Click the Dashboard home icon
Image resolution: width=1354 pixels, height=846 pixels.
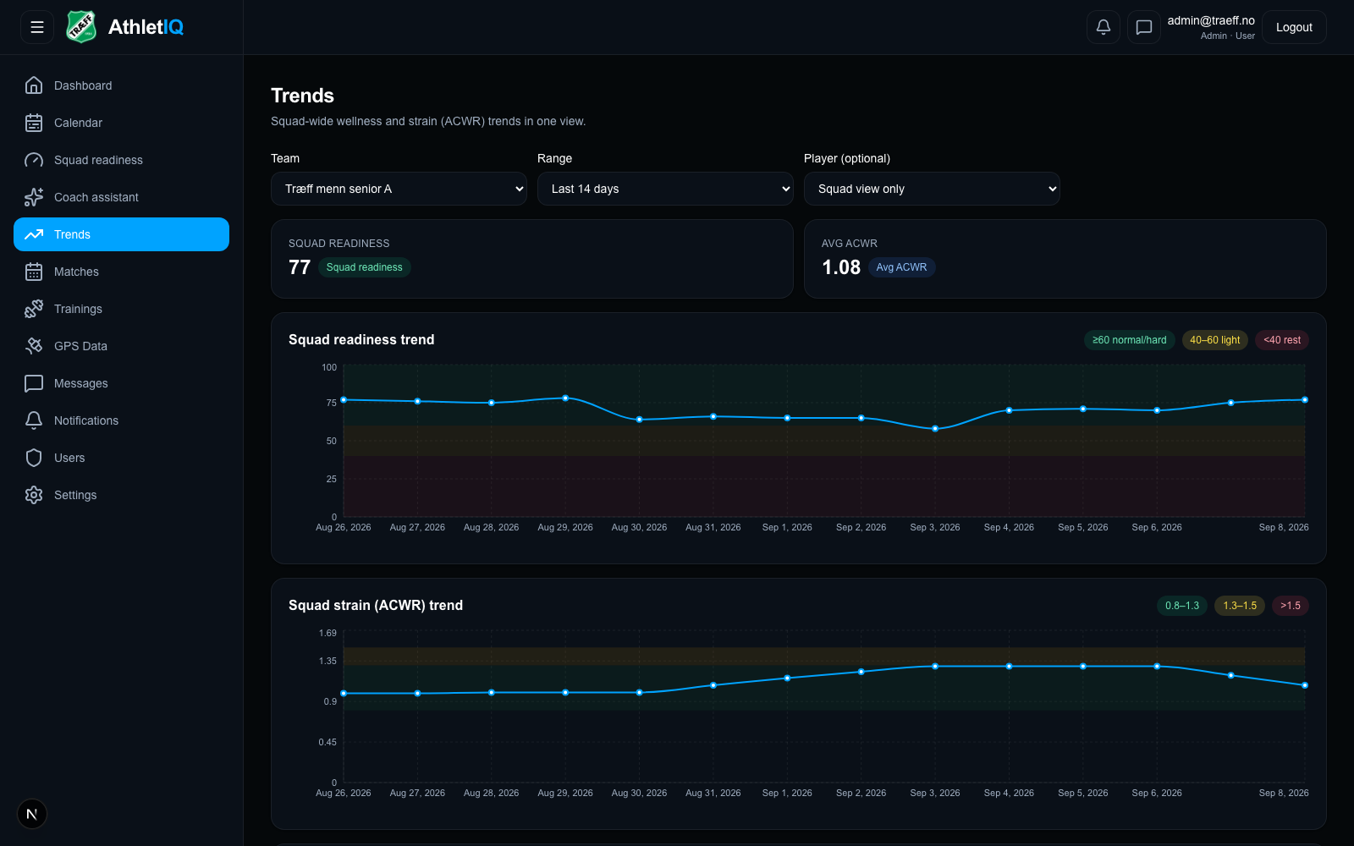(34, 85)
